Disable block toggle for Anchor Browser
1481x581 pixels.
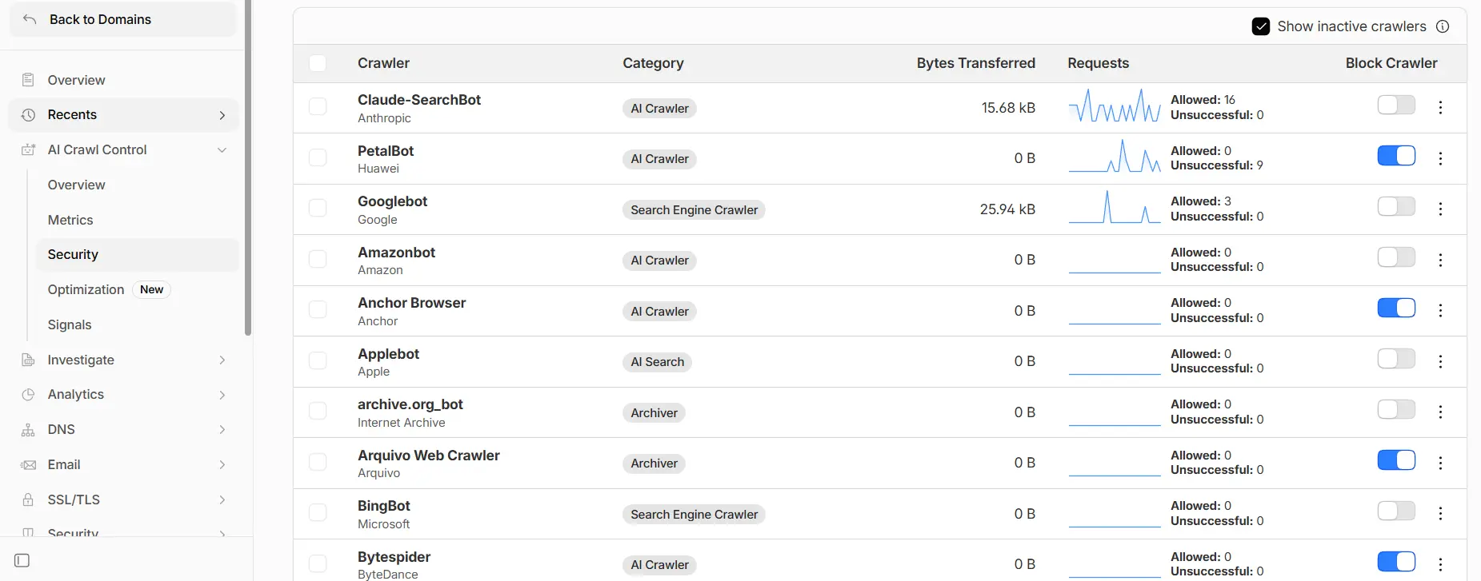[1396, 308]
